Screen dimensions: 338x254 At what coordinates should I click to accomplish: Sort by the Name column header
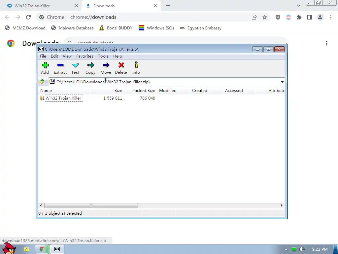(x=65, y=91)
